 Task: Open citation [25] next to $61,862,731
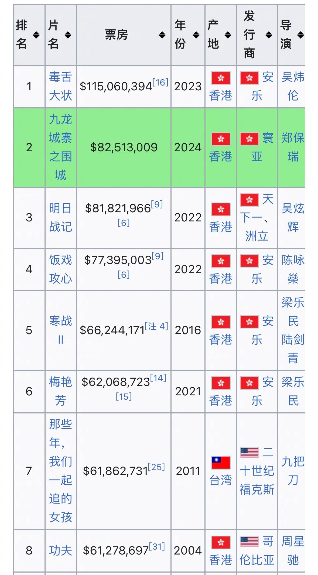(x=156, y=467)
